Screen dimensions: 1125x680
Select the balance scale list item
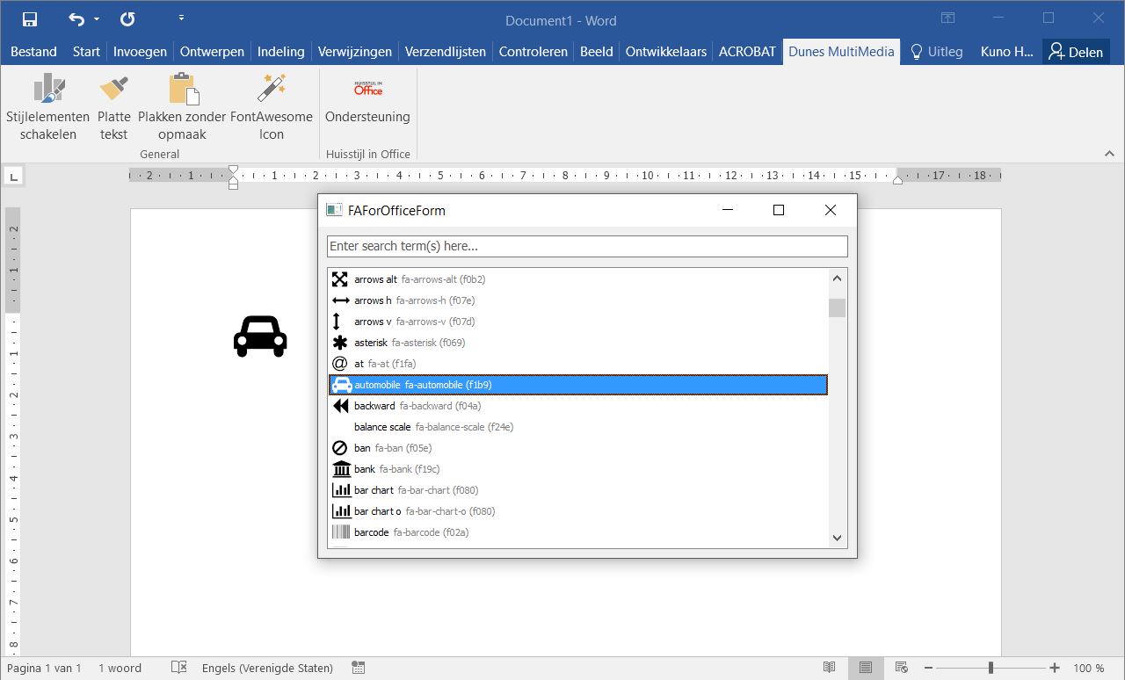577,427
